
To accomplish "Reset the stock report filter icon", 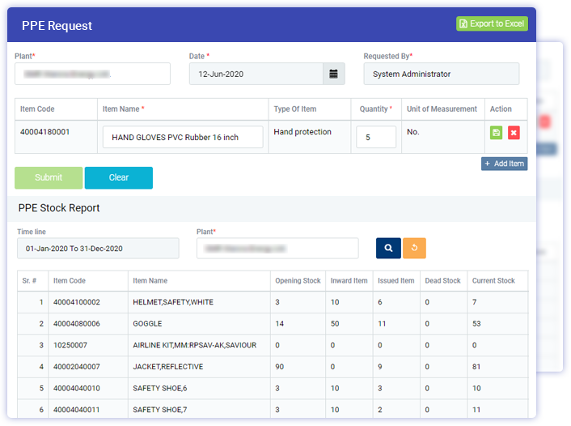I will pyautogui.click(x=413, y=248).
